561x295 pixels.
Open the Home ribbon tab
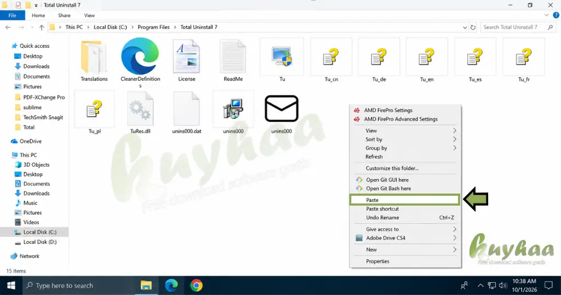[x=38, y=15]
